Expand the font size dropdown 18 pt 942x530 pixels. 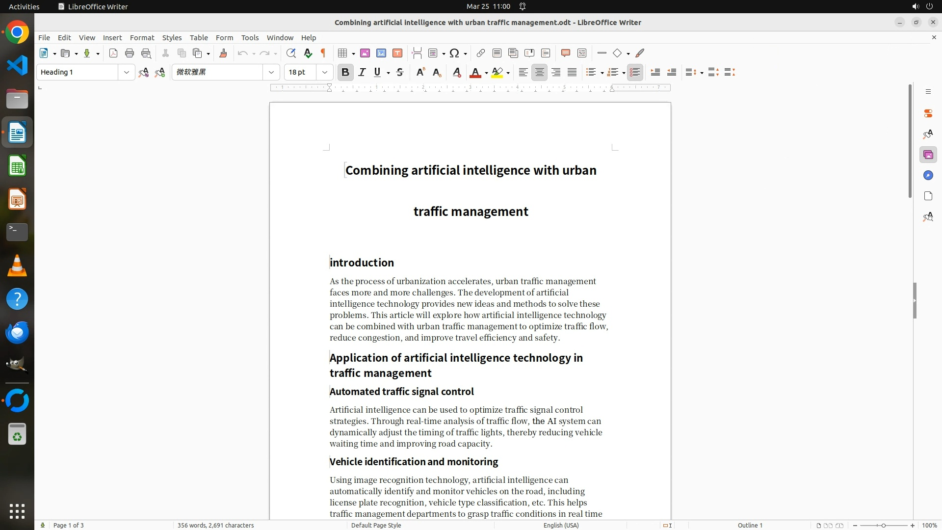[325, 72]
